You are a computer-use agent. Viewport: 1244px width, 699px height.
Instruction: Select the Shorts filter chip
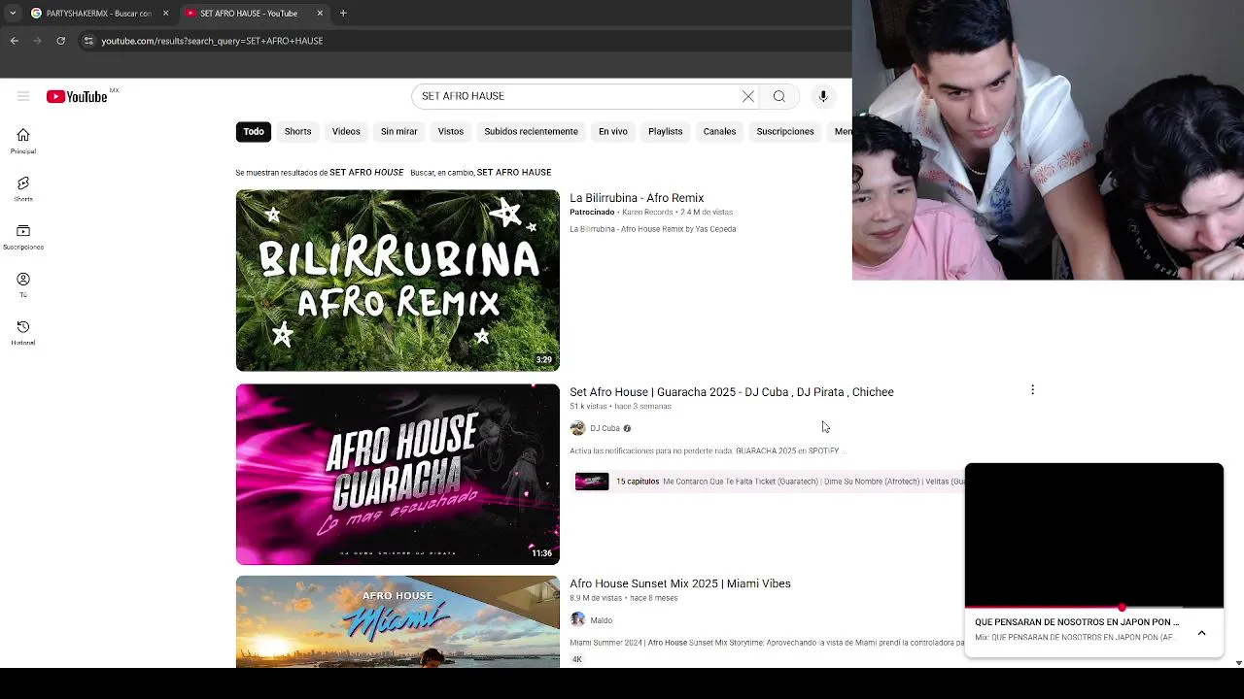tap(297, 131)
